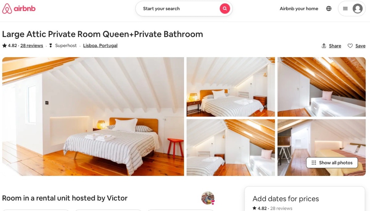Image resolution: width=370 pixels, height=211 pixels.
Task: Open the hamburger menu icon
Action: click(345, 9)
